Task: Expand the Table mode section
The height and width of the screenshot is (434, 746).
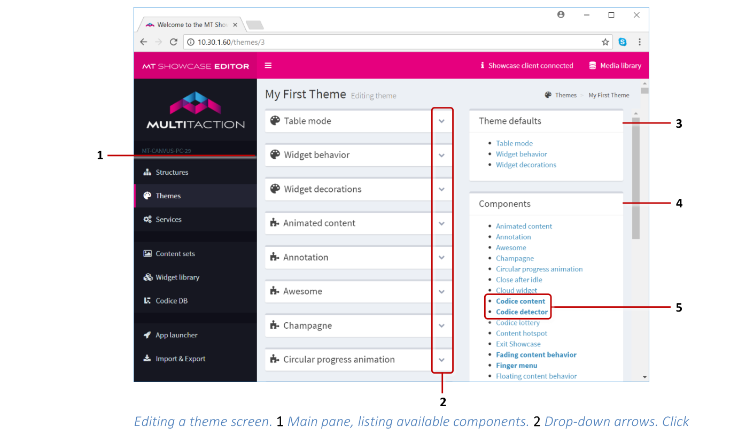Action: click(x=442, y=121)
